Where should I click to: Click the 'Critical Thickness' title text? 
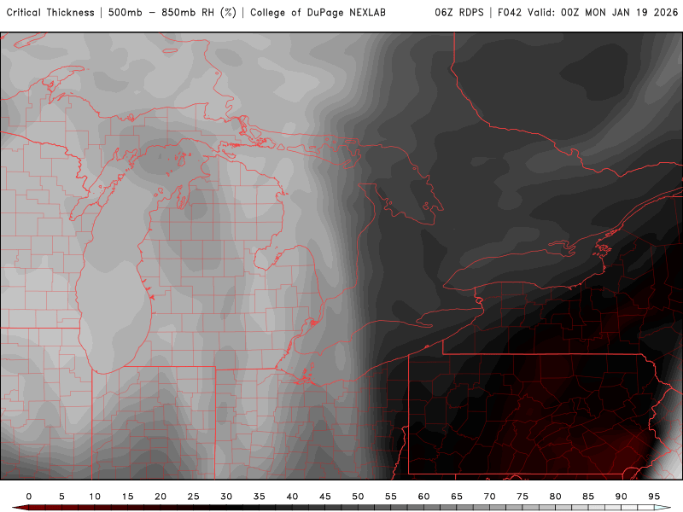pyautogui.click(x=50, y=13)
